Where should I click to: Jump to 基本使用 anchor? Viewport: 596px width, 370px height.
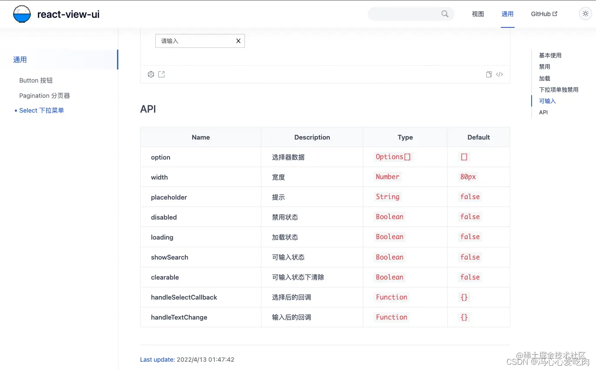550,55
